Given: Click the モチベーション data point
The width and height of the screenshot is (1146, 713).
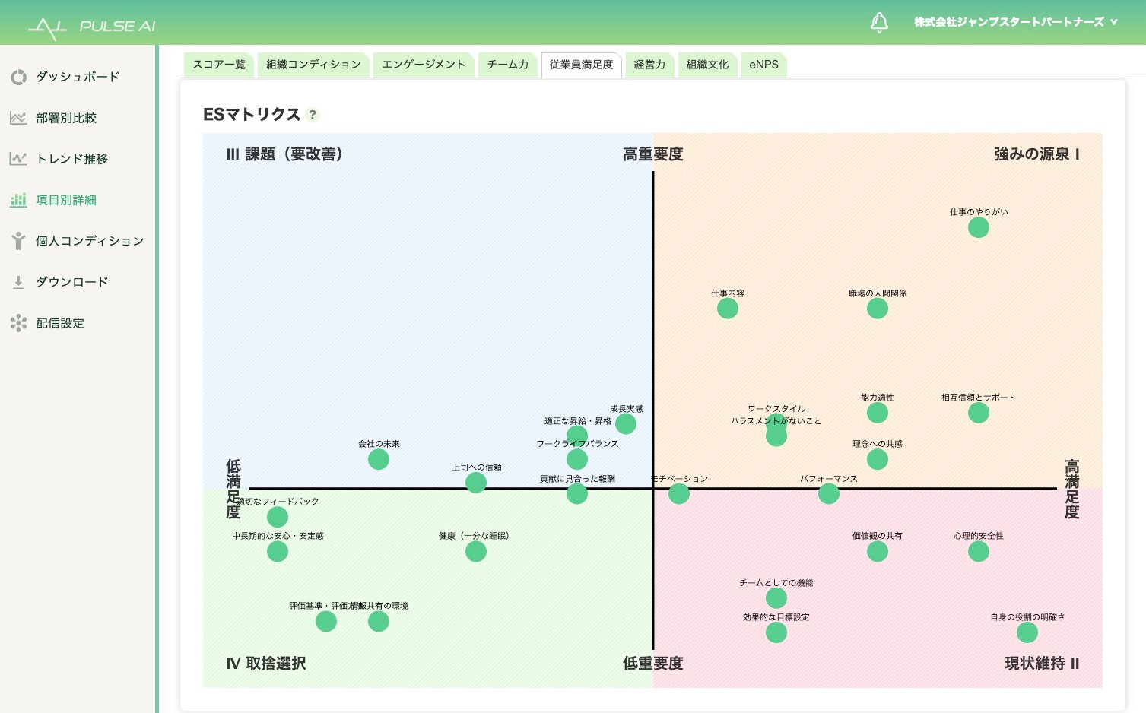Looking at the screenshot, I should point(679,494).
